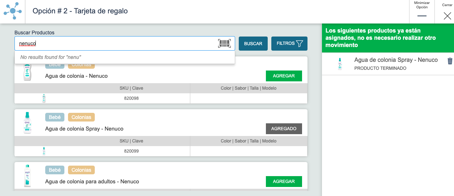Click the Colonias tag on para adultos card
The height and width of the screenshot is (196, 454).
tap(81, 170)
